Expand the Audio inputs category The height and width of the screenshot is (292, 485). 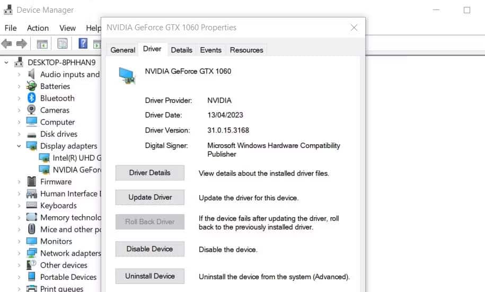point(19,75)
